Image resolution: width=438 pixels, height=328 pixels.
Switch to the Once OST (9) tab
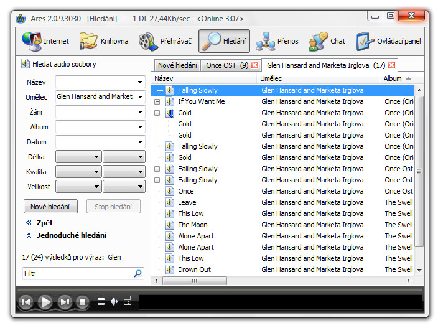click(231, 65)
